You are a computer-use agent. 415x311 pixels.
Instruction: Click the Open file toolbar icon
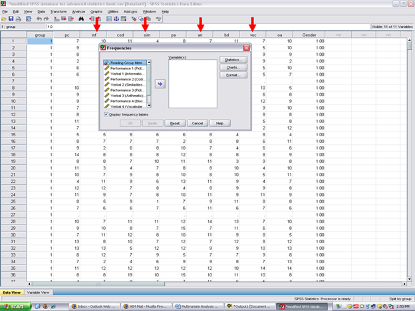pyautogui.click(x=5, y=19)
